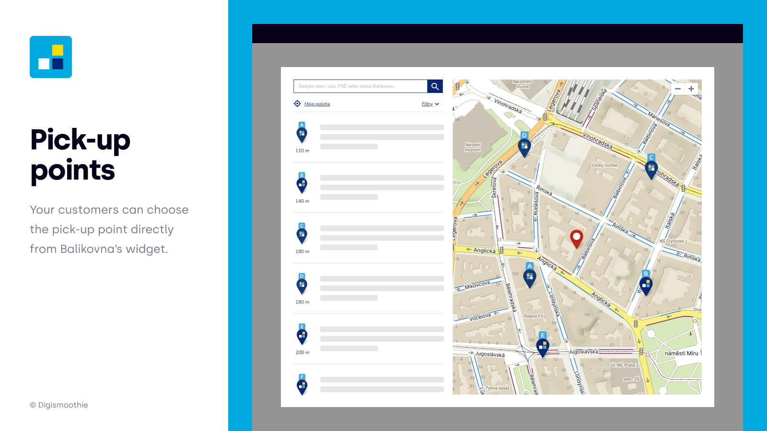
Task: Click the magnifier search icon
Action: 435,86
